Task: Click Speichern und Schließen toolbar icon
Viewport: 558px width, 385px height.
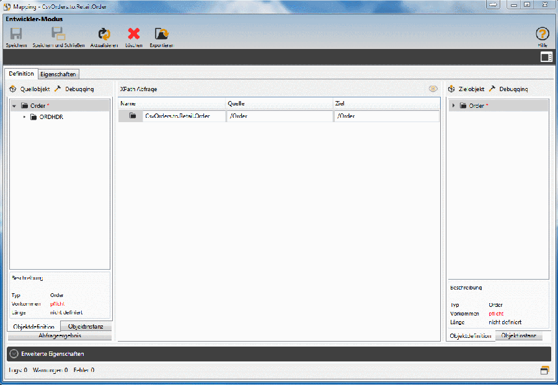Action: click(x=58, y=35)
